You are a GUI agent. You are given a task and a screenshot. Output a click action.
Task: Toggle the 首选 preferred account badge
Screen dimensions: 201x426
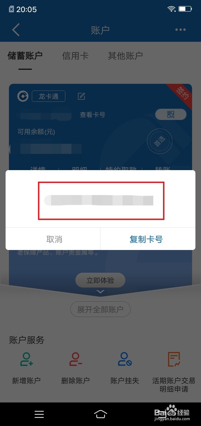coord(160,141)
